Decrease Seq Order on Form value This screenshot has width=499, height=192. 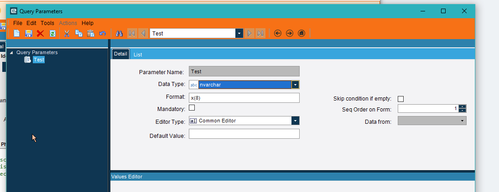tap(463, 111)
